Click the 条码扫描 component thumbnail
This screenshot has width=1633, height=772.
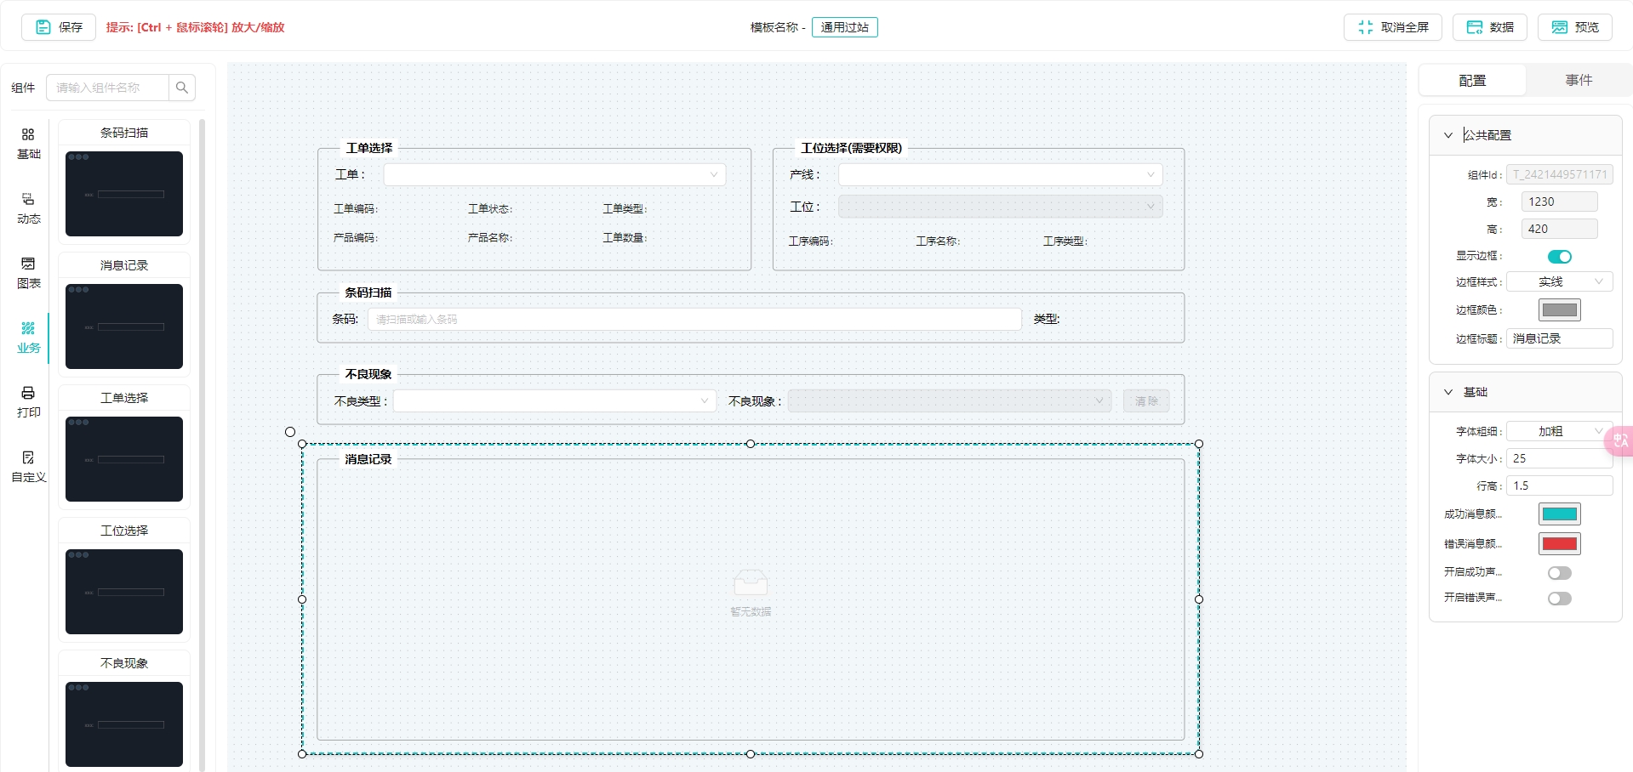(x=124, y=194)
